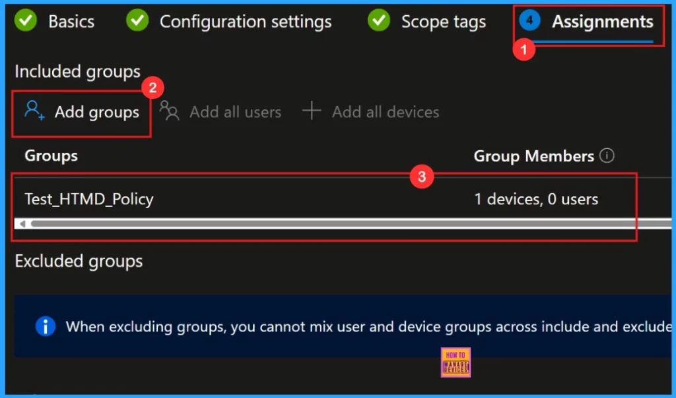Click the Configuration settings checkmark icon

click(x=137, y=20)
